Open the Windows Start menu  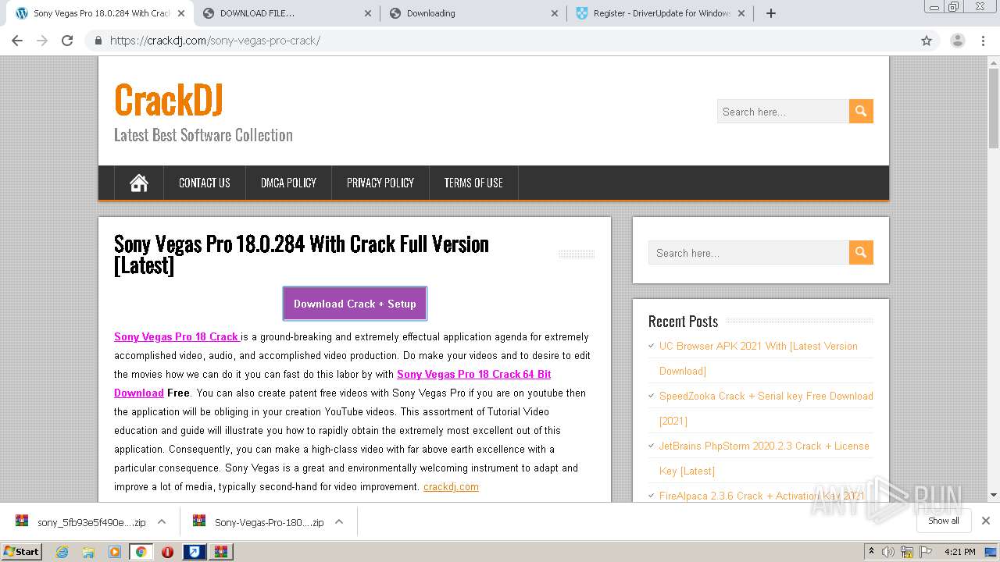click(x=22, y=551)
